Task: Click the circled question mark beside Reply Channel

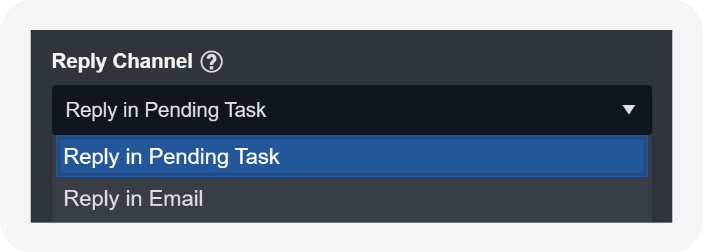Action: [211, 62]
